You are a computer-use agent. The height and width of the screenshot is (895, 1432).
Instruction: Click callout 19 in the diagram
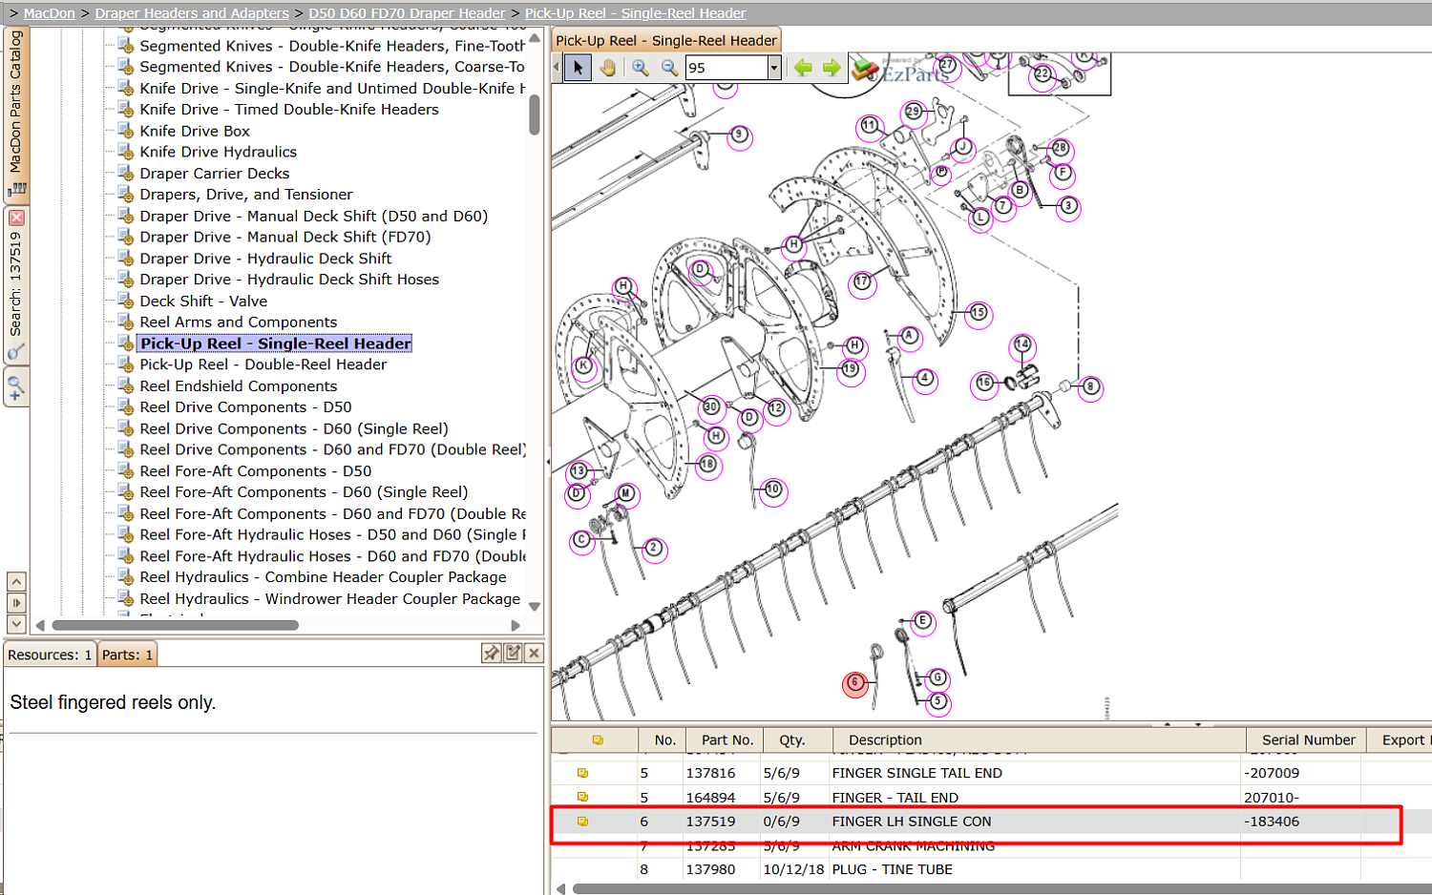click(x=850, y=369)
